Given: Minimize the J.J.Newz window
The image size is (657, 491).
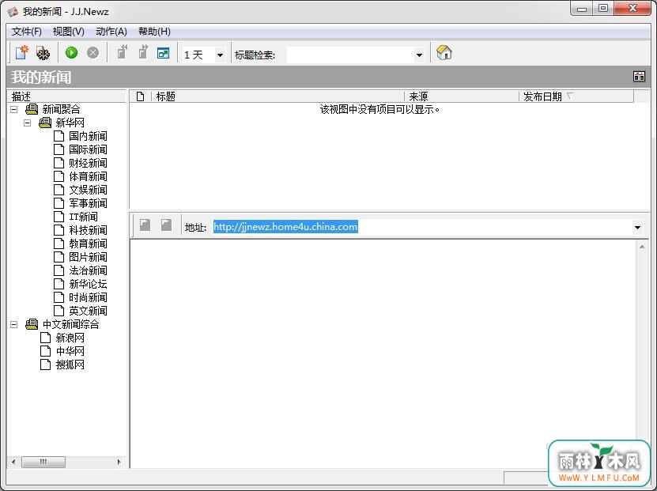Looking at the screenshot, I should point(582,9).
